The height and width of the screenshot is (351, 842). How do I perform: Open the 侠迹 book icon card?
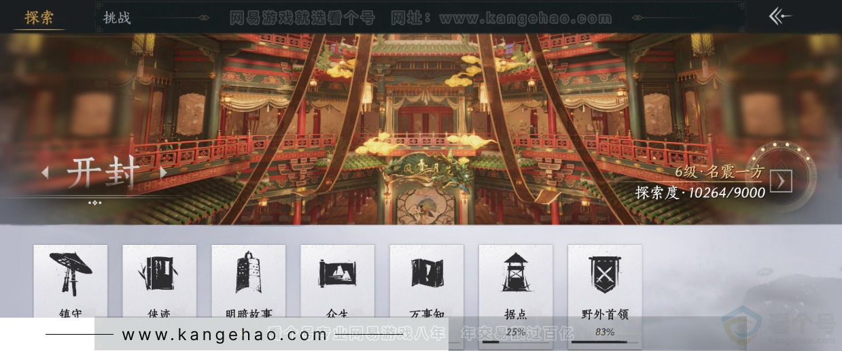(160, 296)
